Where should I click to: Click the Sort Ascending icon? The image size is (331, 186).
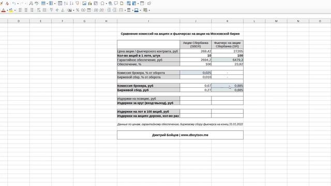pyautogui.click(x=66, y=4)
